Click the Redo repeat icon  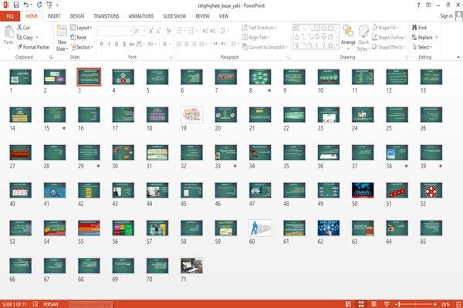tap(39, 5)
